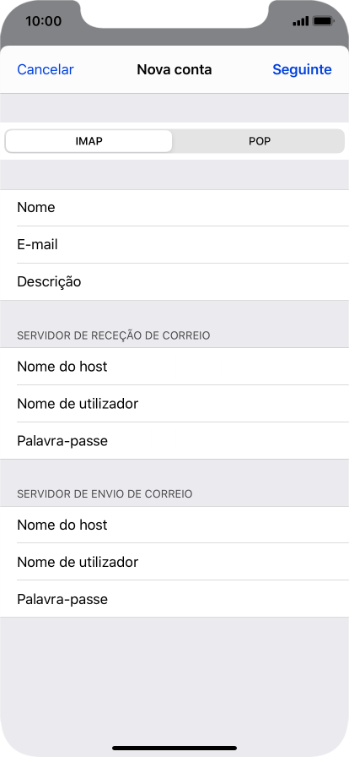The image size is (349, 757).
Task: Focus the E-mail input field
Action: click(x=174, y=245)
